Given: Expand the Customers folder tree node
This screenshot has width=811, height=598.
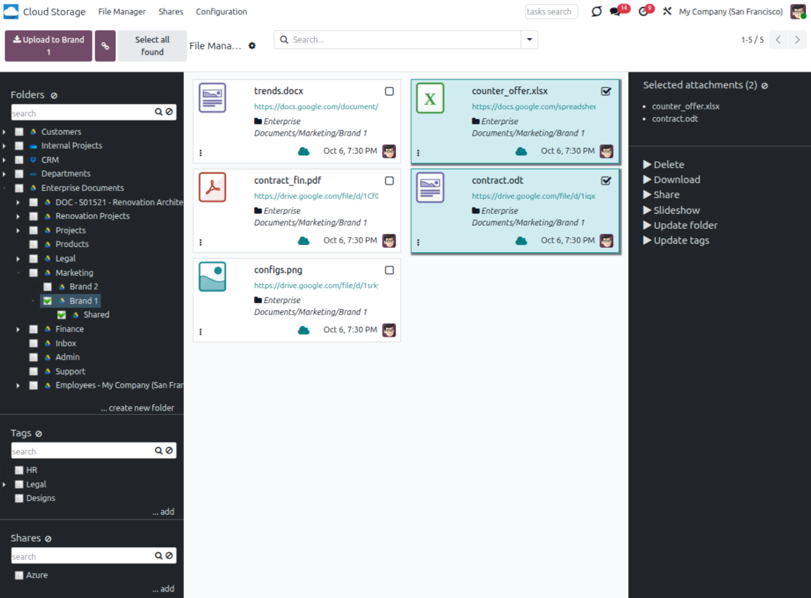Looking at the screenshot, I should pos(5,132).
